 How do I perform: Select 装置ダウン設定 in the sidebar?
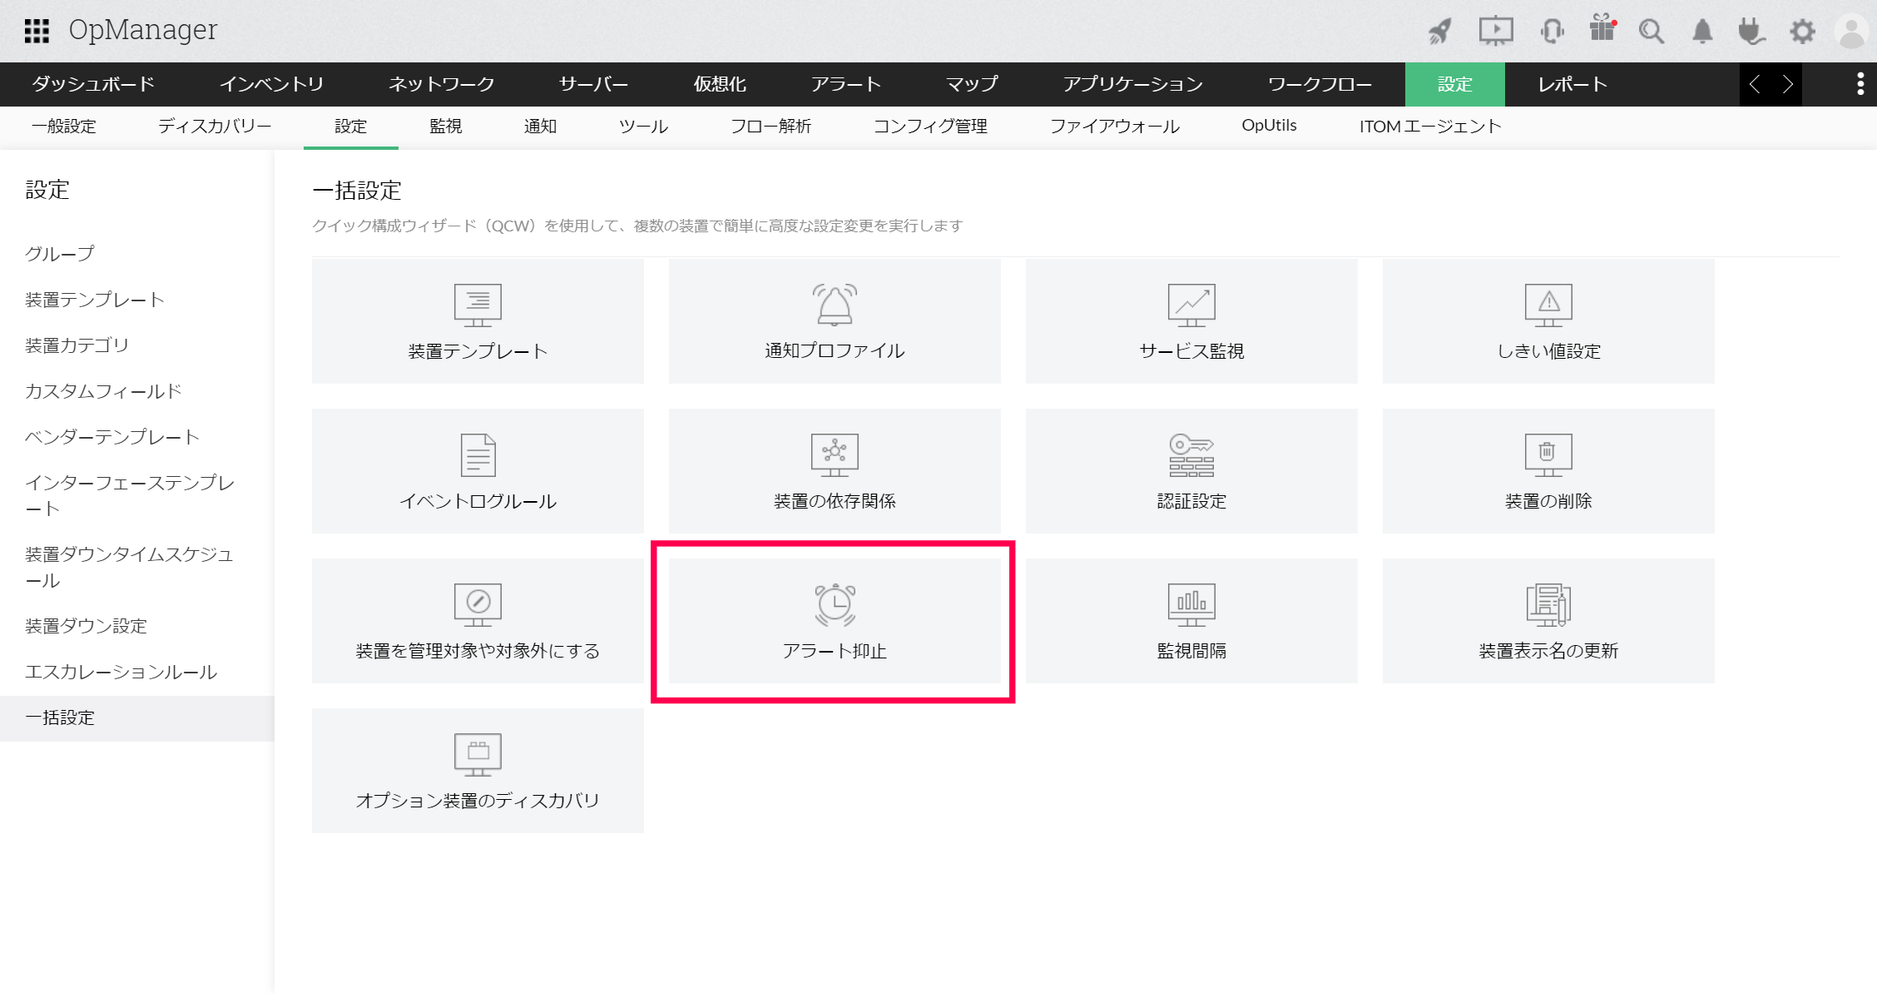coord(86,626)
